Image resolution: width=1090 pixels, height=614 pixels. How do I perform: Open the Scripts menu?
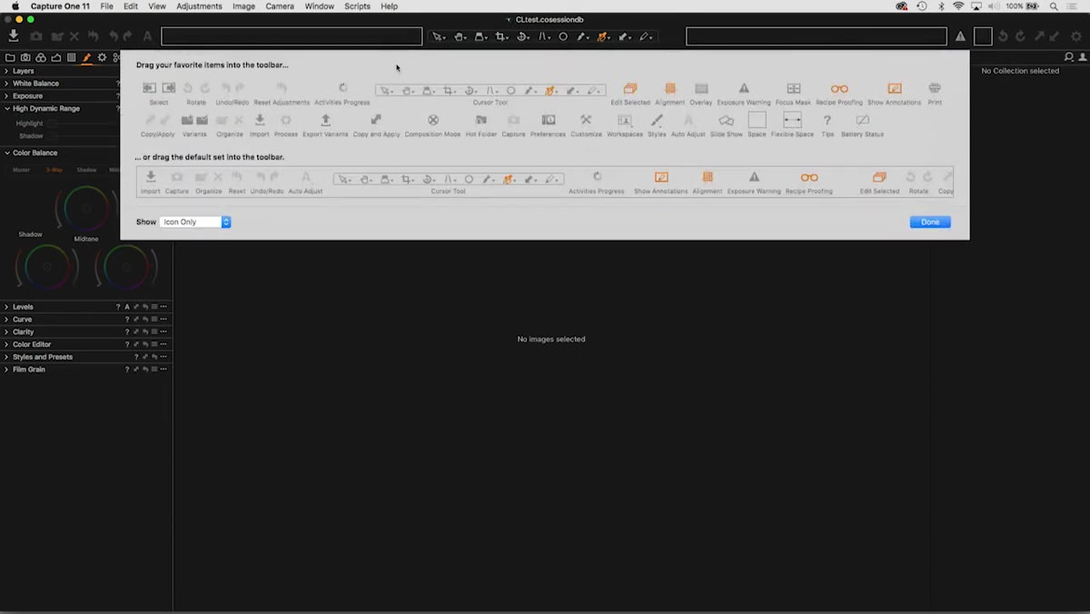tap(357, 6)
